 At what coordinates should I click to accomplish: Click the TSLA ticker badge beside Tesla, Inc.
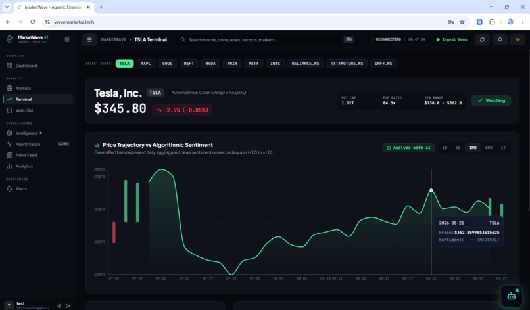coord(155,93)
